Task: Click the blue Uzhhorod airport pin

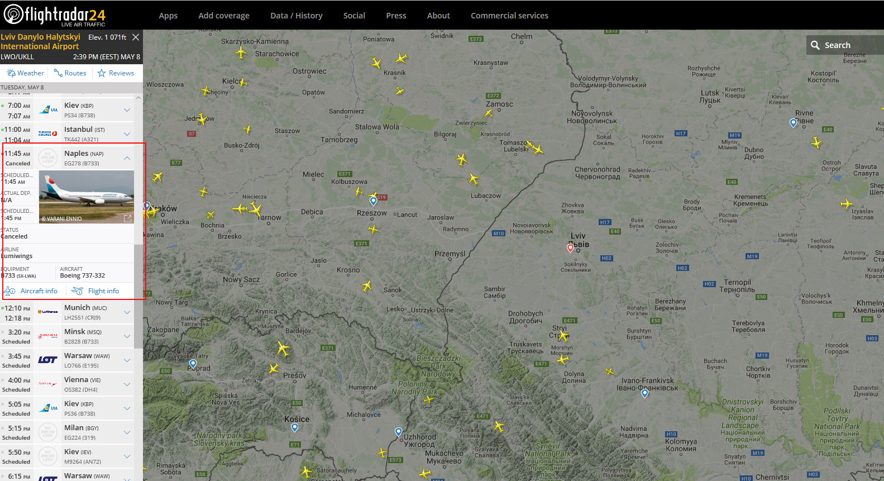Action: click(398, 431)
